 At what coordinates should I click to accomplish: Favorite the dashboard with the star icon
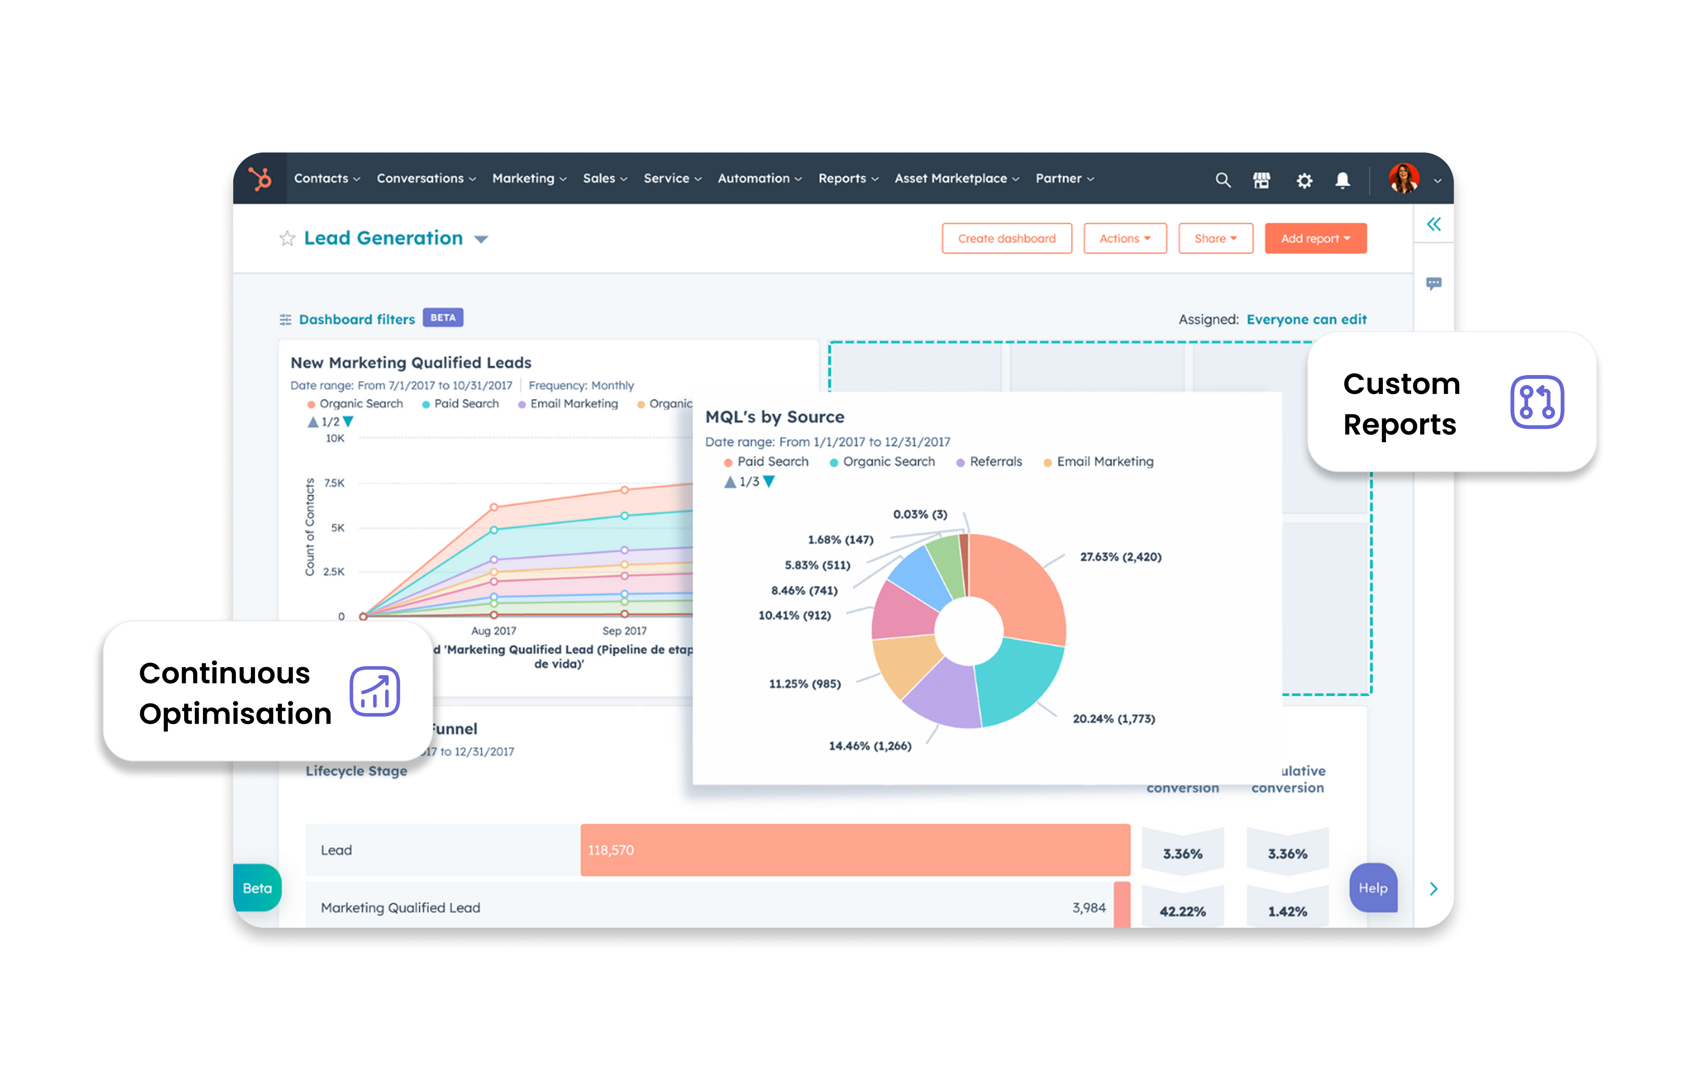coord(287,239)
